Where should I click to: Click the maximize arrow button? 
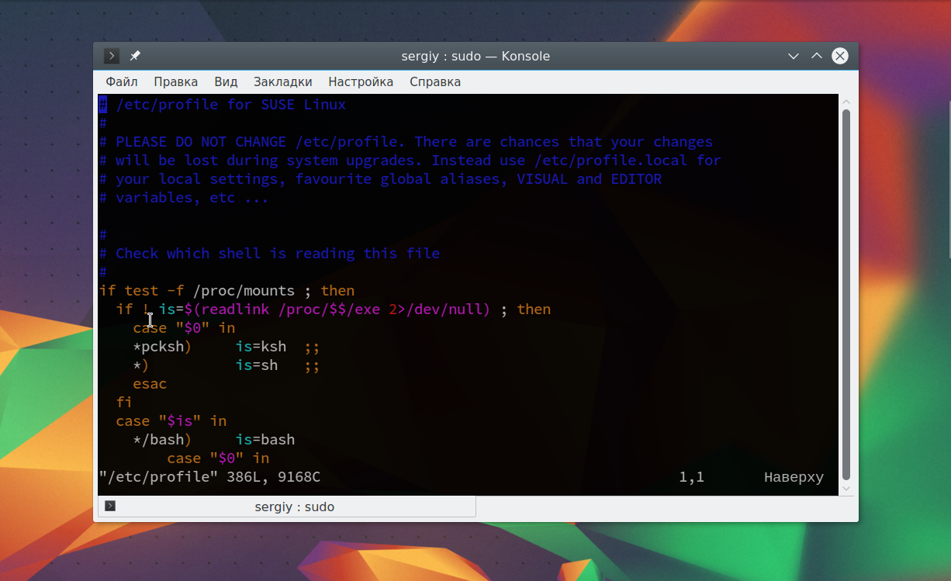816,56
